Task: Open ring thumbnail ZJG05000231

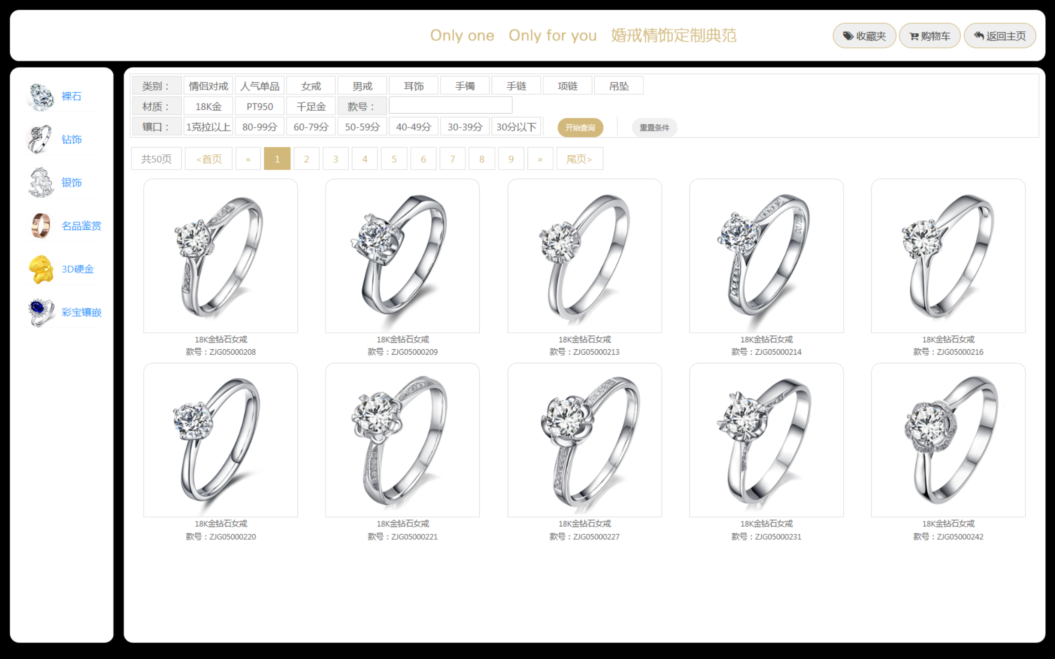Action: pos(767,440)
